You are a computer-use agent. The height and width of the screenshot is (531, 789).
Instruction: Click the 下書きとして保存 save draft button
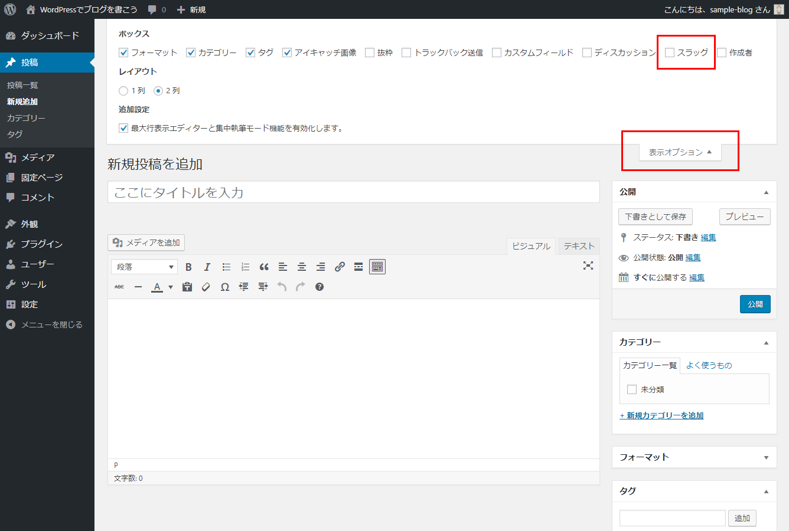(x=655, y=217)
